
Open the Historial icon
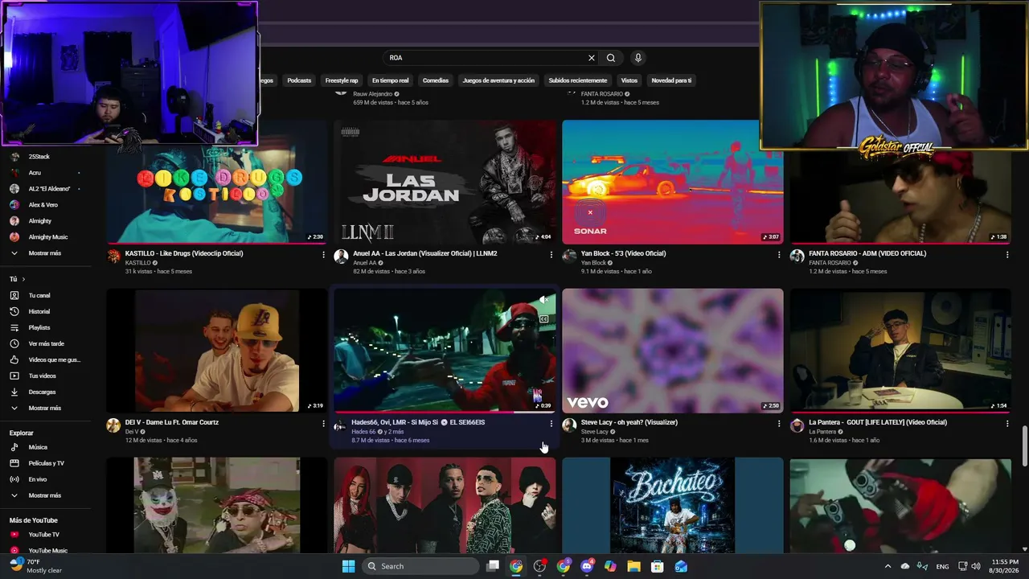pos(14,311)
